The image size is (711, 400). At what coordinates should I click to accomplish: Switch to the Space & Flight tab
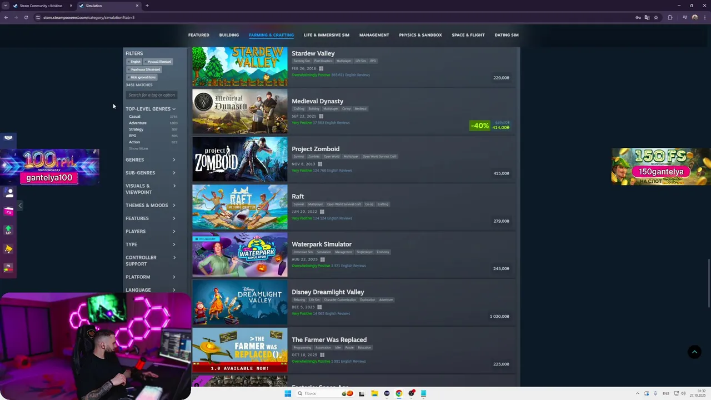click(x=468, y=35)
